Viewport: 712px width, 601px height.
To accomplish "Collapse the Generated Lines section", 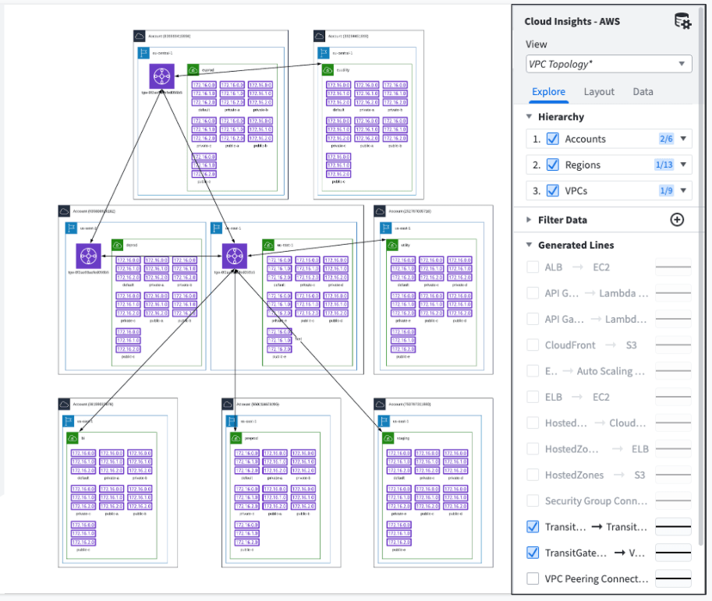I will [529, 245].
